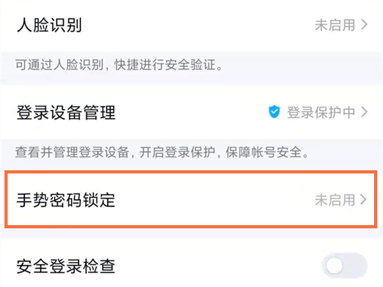Click the chevron on 手势密码锁定 row
Viewport: 383px width, 287px height.
tap(364, 200)
